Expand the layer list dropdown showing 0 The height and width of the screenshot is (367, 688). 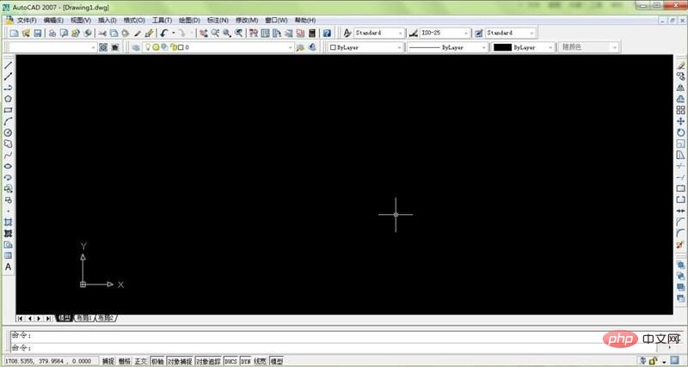click(290, 47)
